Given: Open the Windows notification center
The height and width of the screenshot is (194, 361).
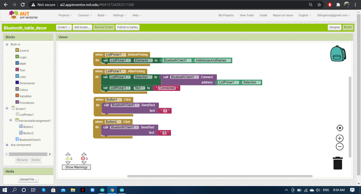Looking at the screenshot, I should click(352, 190).
